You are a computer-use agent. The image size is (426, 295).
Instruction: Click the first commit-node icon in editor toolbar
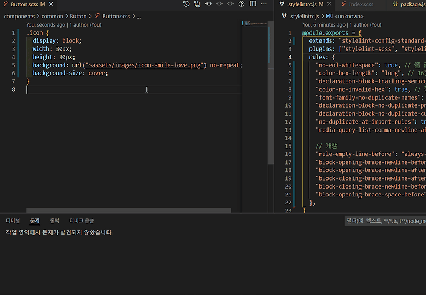(x=208, y=4)
